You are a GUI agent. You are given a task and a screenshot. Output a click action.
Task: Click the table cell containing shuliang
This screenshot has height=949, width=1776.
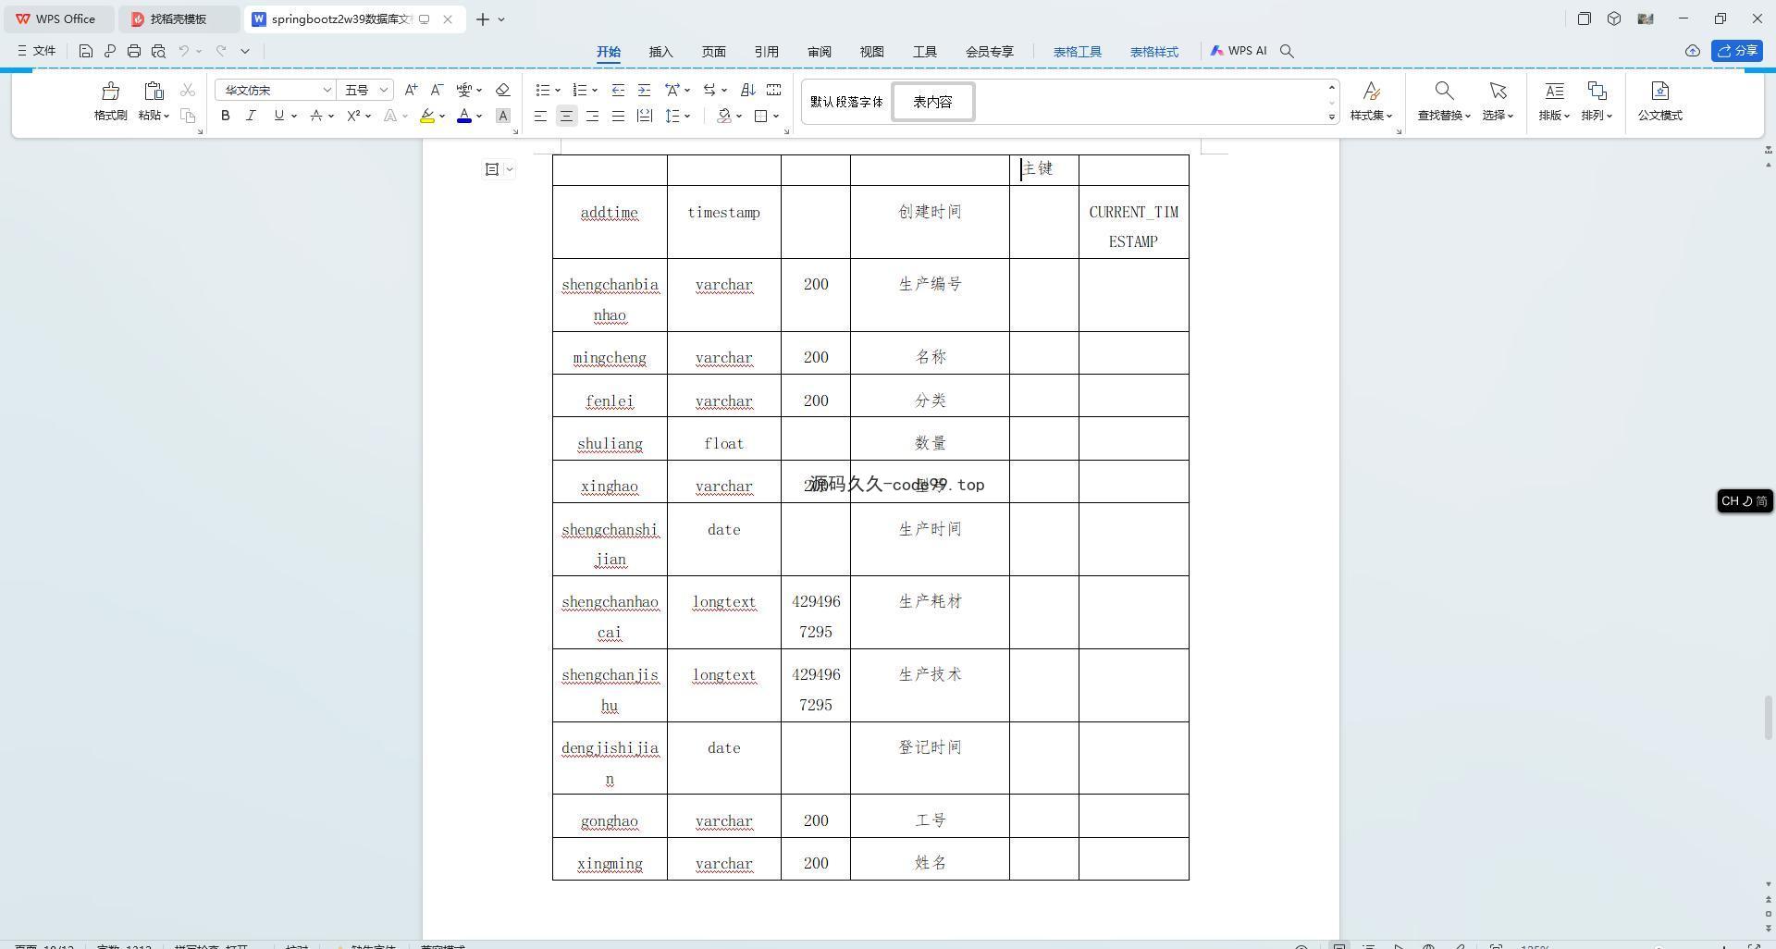click(610, 438)
